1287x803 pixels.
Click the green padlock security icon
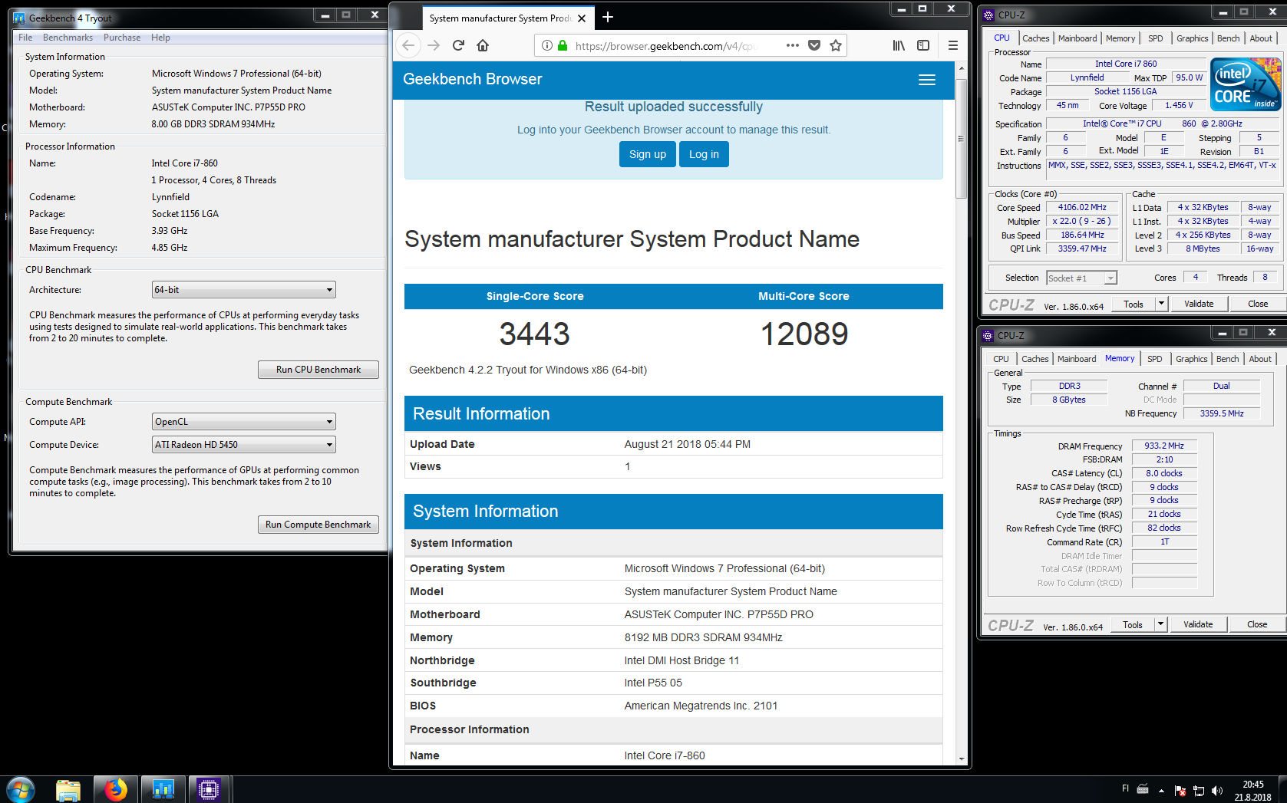563,45
